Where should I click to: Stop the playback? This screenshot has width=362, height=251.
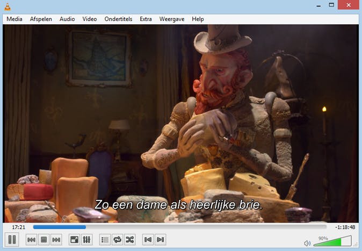pos(44,240)
